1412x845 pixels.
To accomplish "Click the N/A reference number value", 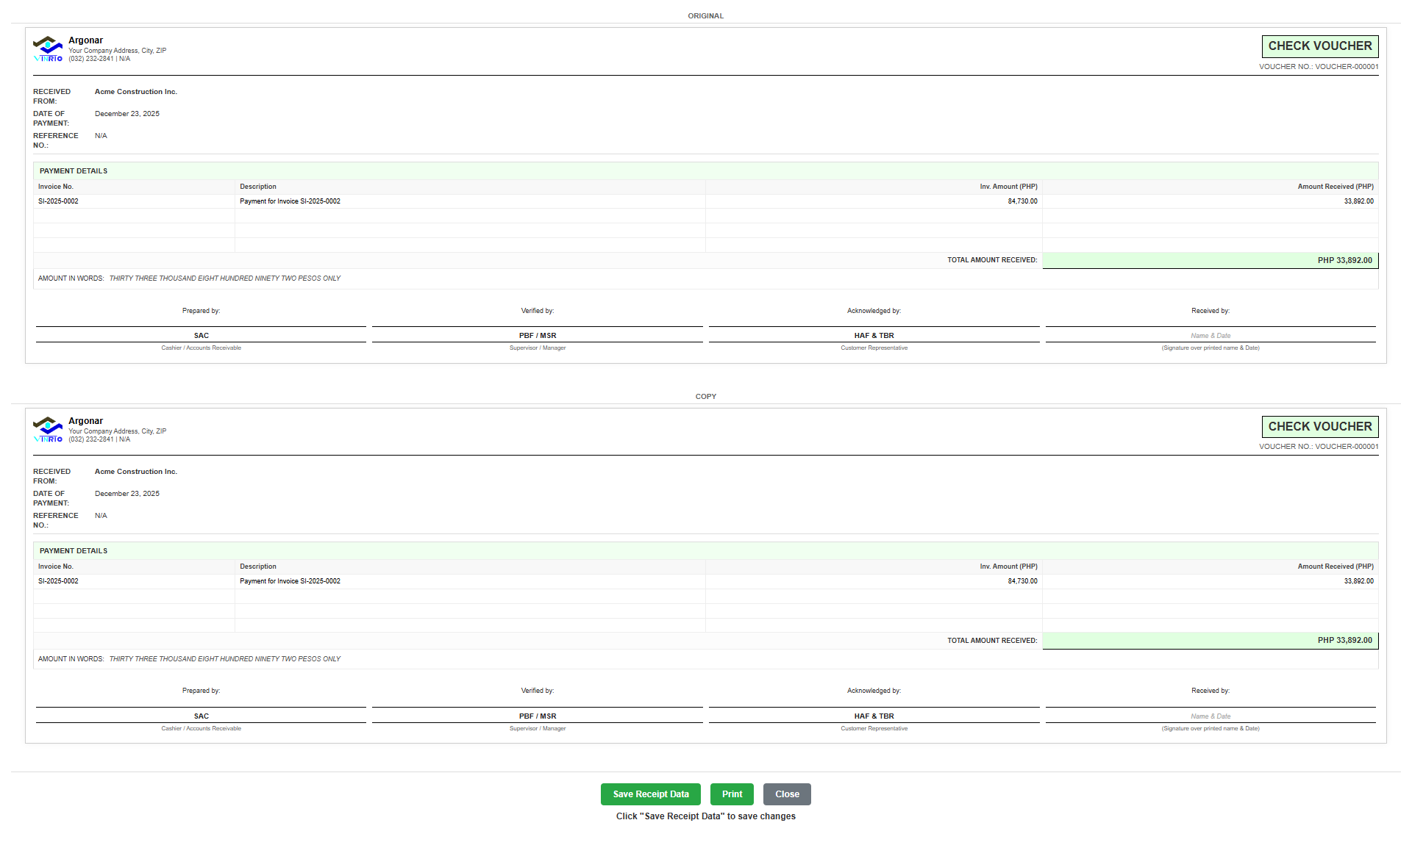I will click(x=100, y=135).
